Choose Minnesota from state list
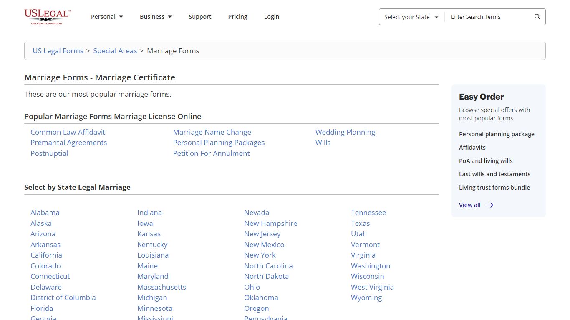Screen dimensions: 570x320 (x=155, y=308)
